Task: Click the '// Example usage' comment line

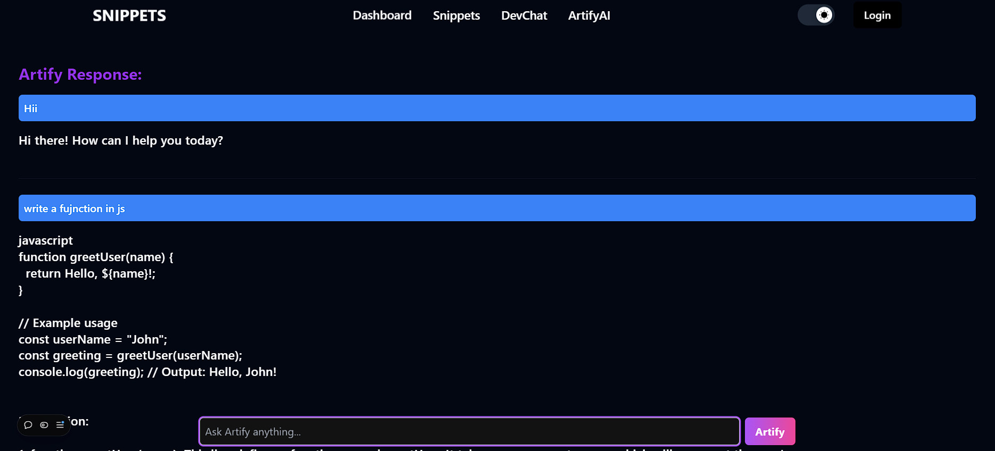Action: 68,323
